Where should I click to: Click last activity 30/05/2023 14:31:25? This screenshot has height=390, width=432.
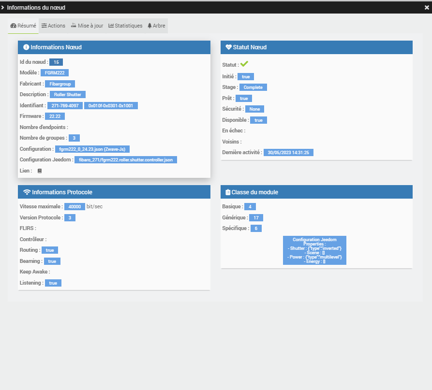coord(288,153)
